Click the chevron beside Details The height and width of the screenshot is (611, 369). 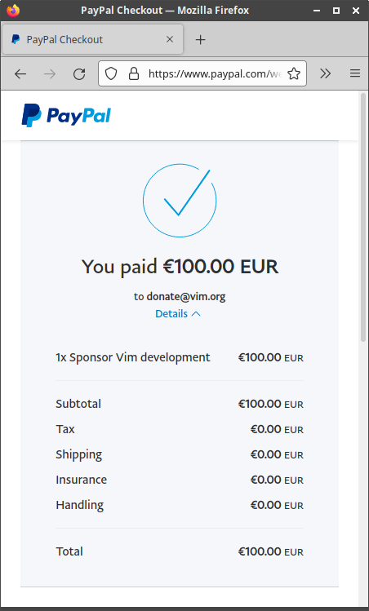(x=196, y=314)
